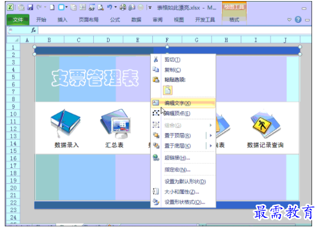319x229 pixels.
Task: Click the 数据录入 label
Action: click(x=67, y=145)
